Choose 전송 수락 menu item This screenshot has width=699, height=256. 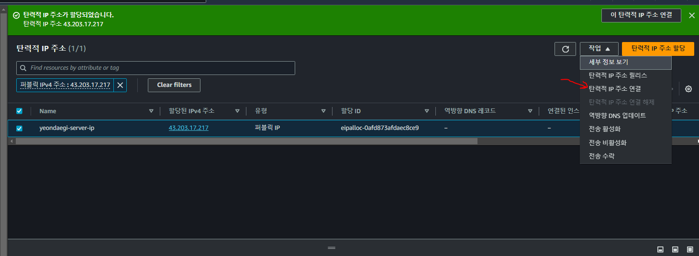pos(626,156)
